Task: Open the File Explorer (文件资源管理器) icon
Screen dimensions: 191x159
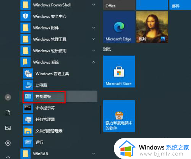Action: pos(28,131)
